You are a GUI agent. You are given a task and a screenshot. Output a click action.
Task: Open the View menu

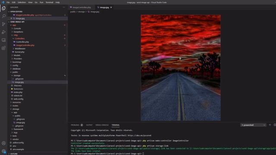30,3
